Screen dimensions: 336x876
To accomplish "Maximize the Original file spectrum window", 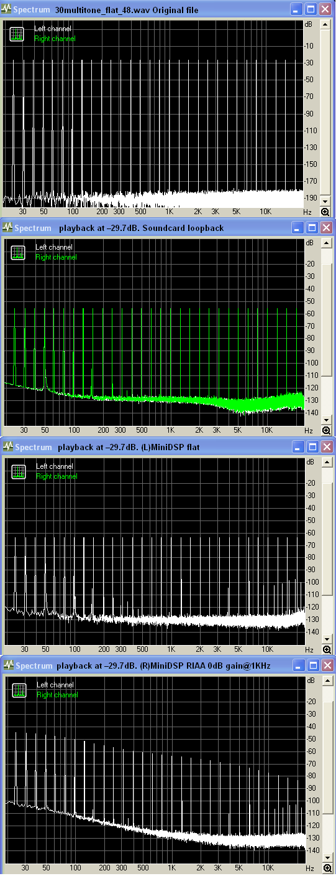I will [310, 9].
